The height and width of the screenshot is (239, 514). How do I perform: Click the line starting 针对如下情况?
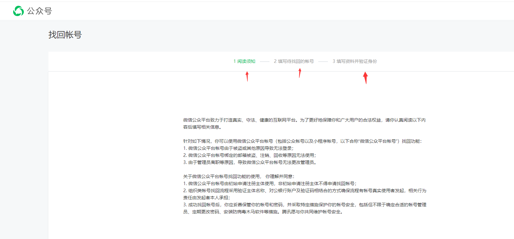pyautogui.click(x=303, y=141)
